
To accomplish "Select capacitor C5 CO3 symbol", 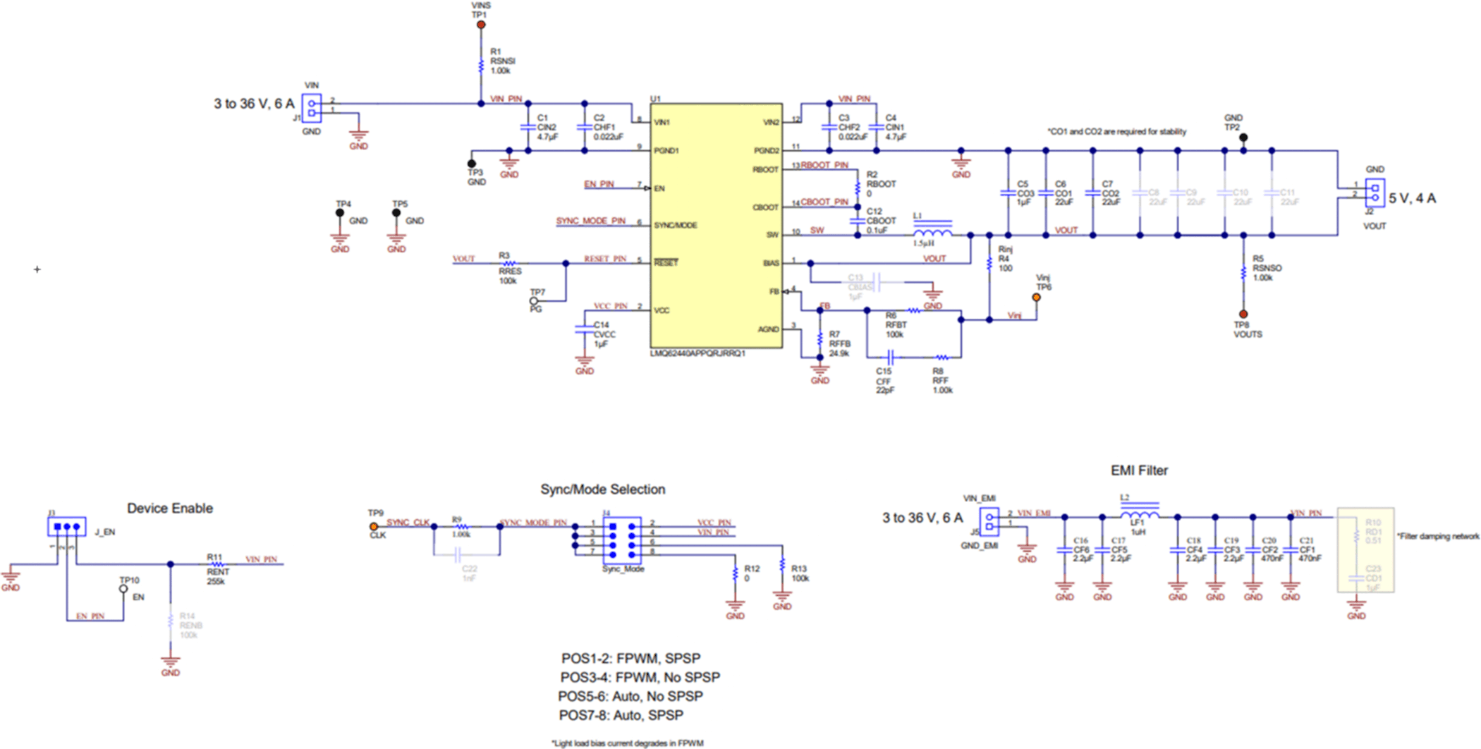I will 1008,193.
